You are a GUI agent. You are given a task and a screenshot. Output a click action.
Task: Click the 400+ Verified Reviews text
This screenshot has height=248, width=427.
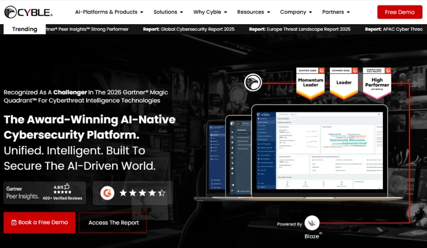click(x=62, y=198)
